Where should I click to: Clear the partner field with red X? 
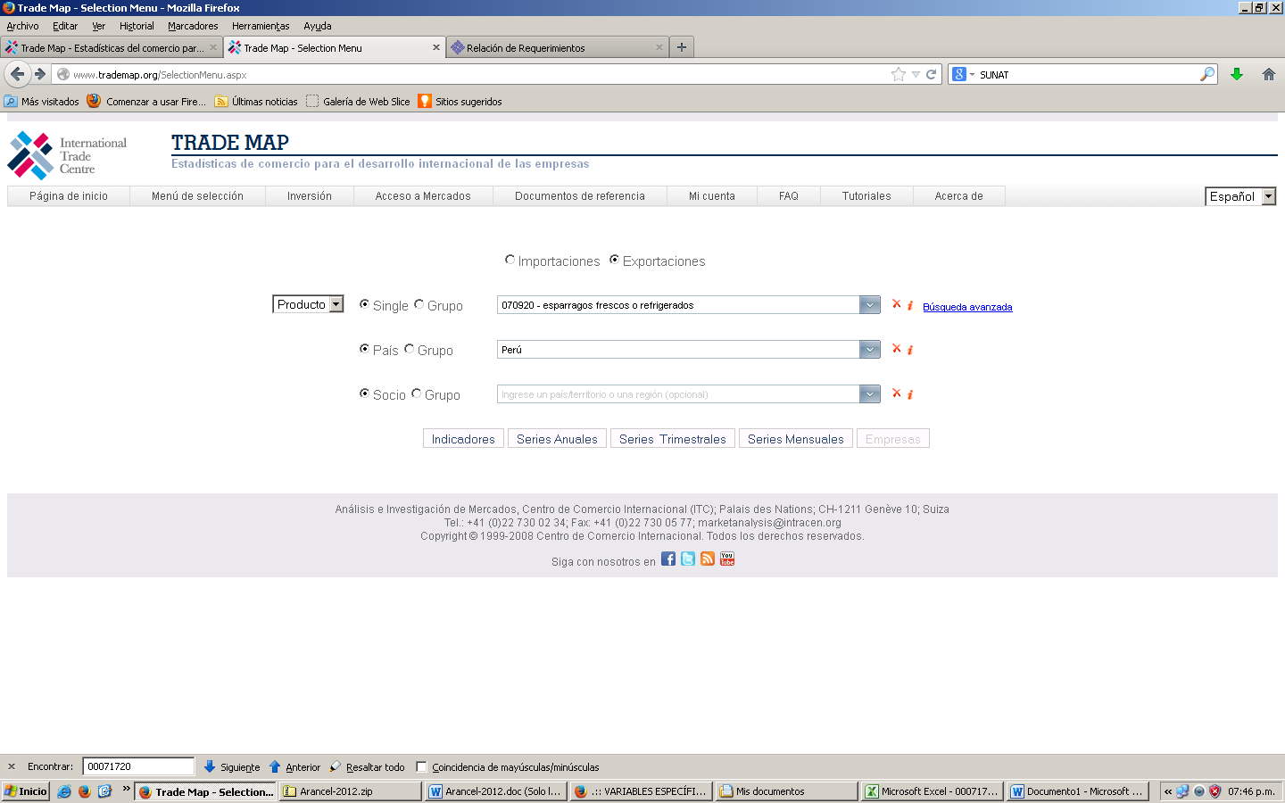coord(897,393)
